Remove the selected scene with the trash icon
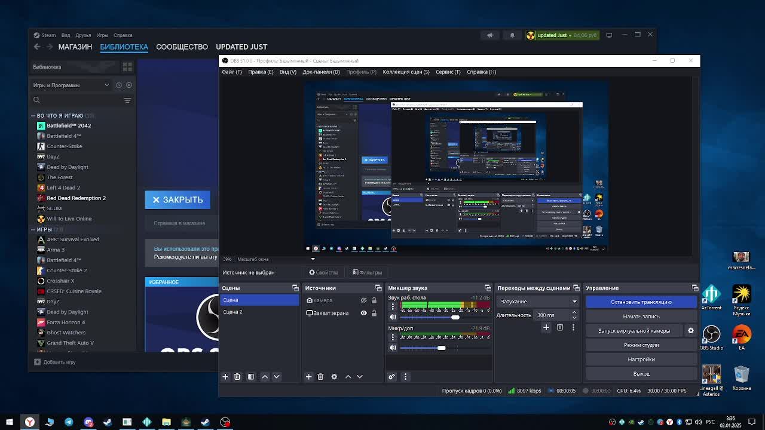Viewport: 765px width, 430px height. pos(237,377)
